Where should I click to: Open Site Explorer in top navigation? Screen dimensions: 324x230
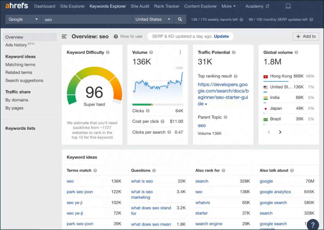pyautogui.click(x=72, y=6)
